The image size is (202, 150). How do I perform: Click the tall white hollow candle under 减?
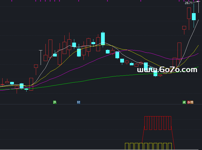179,51
